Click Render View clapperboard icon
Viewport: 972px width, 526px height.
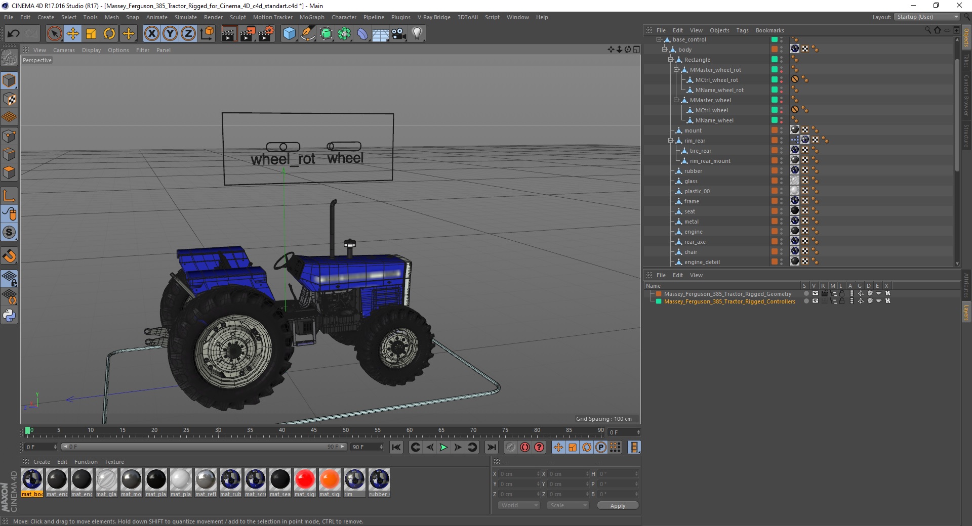pyautogui.click(x=229, y=34)
